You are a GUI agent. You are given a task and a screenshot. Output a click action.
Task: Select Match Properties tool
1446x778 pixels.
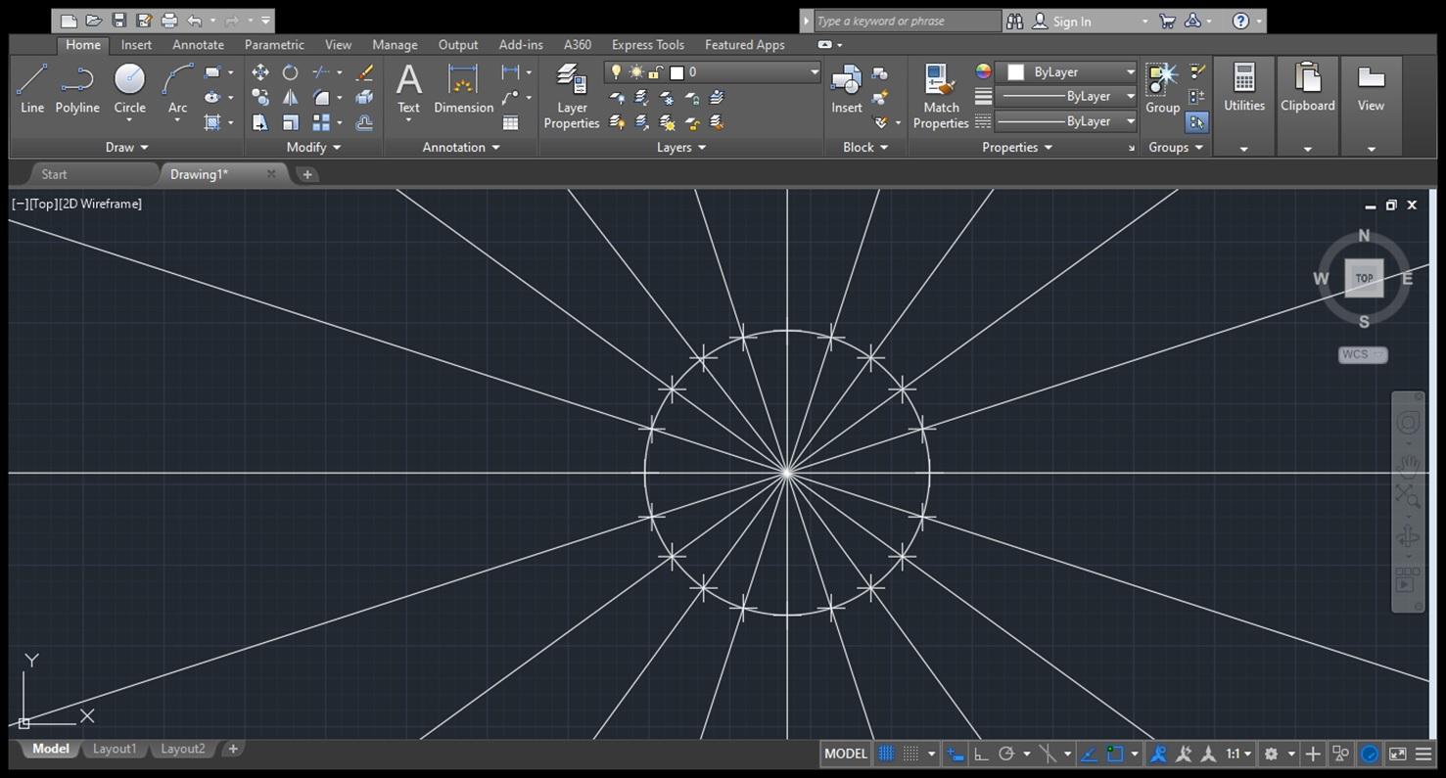pos(941,95)
